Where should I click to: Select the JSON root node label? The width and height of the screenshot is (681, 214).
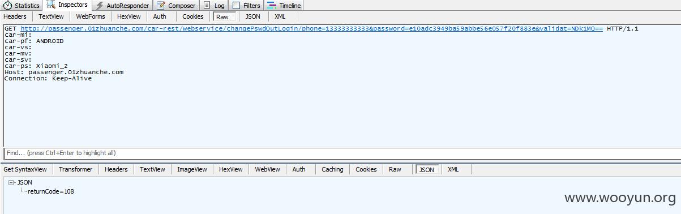pos(24,183)
